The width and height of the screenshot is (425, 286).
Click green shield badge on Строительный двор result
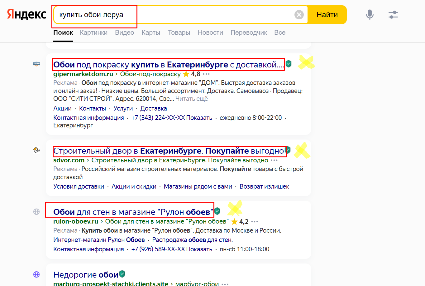click(288, 150)
